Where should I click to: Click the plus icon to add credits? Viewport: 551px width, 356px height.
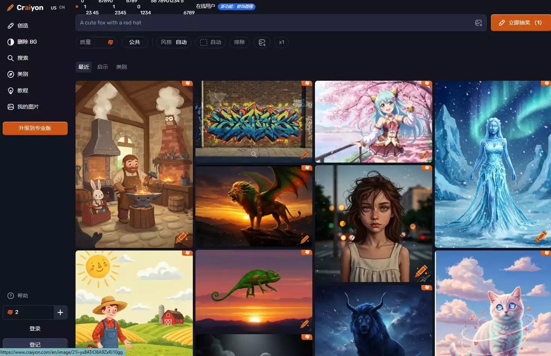click(x=60, y=312)
